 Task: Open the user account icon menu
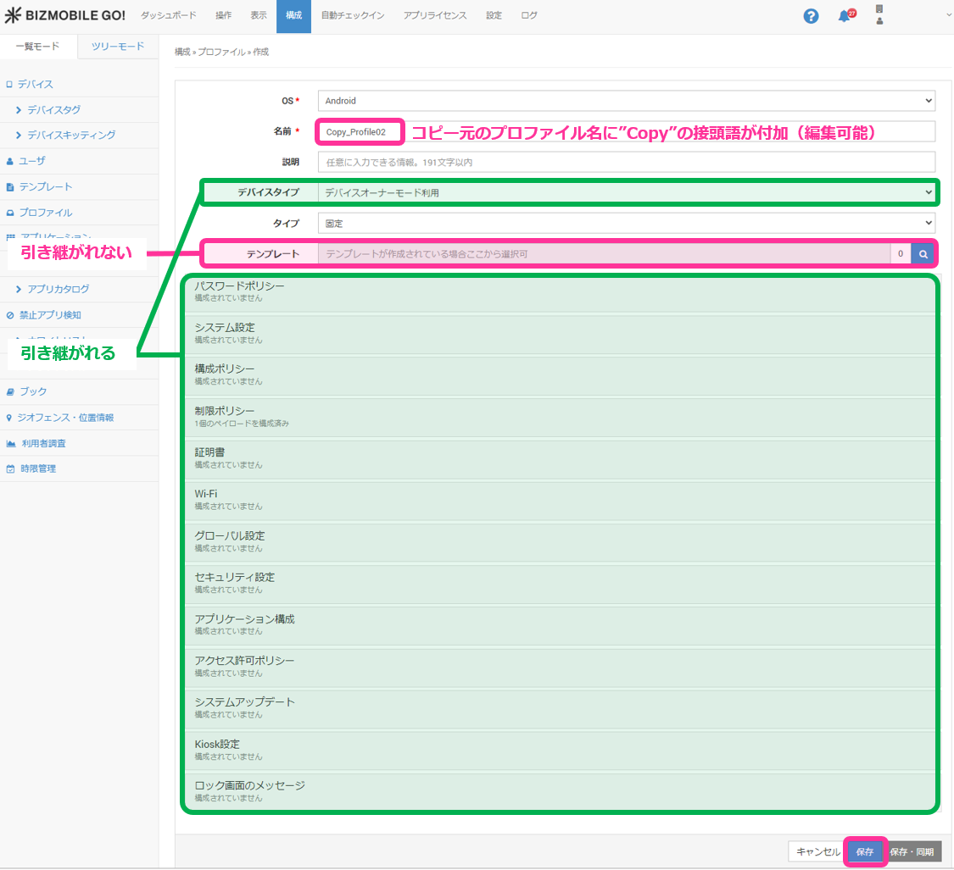click(879, 15)
